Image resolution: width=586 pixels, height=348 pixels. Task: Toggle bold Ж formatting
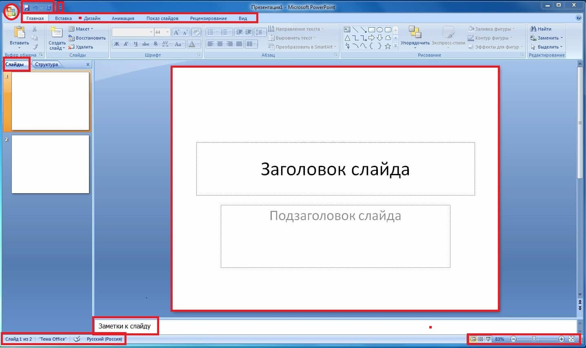point(117,44)
